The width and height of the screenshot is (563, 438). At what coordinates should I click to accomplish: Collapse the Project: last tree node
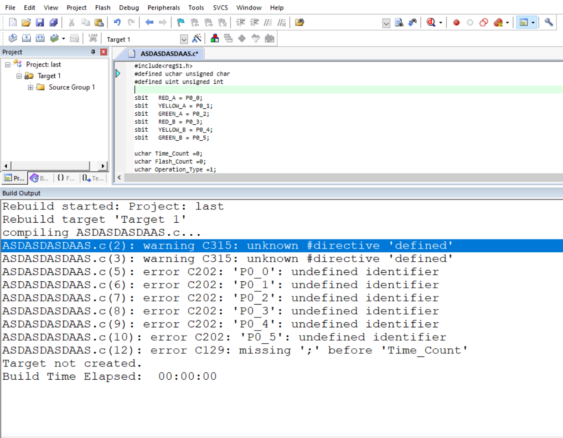7,65
